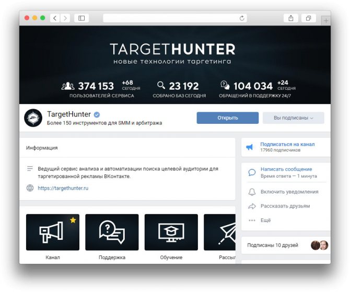Go back with the Safari back arrow
Viewport: 350px width, 292px height.
(55, 18)
